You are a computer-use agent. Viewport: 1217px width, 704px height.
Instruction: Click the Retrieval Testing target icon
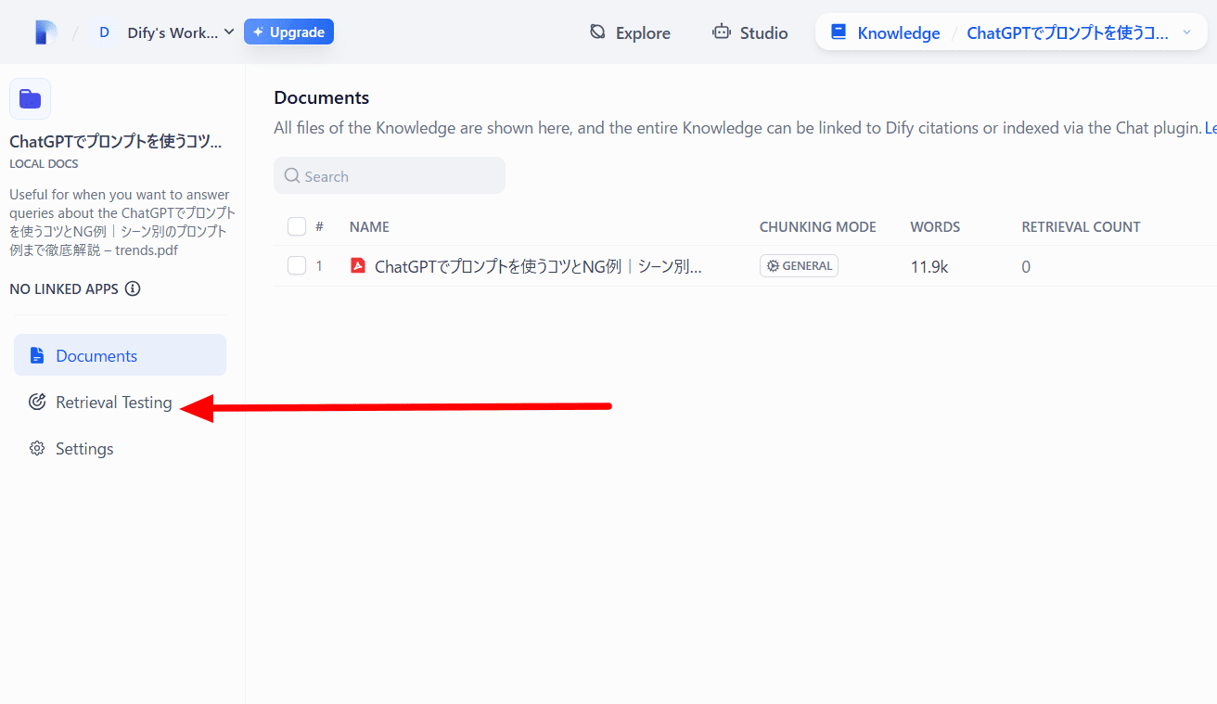click(37, 402)
